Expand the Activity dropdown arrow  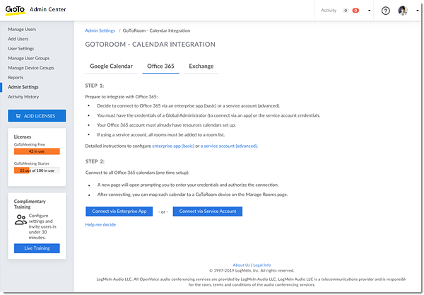(x=369, y=11)
